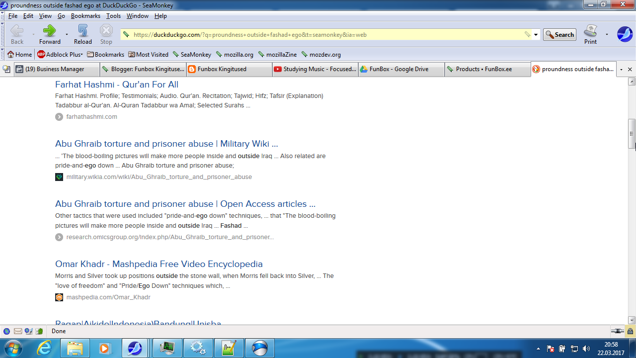The width and height of the screenshot is (636, 358).
Task: Open the list all tabs dropdown
Action: point(621,70)
